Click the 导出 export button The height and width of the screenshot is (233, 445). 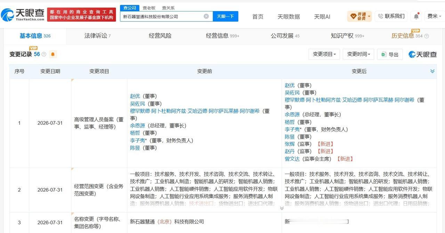[390, 54]
